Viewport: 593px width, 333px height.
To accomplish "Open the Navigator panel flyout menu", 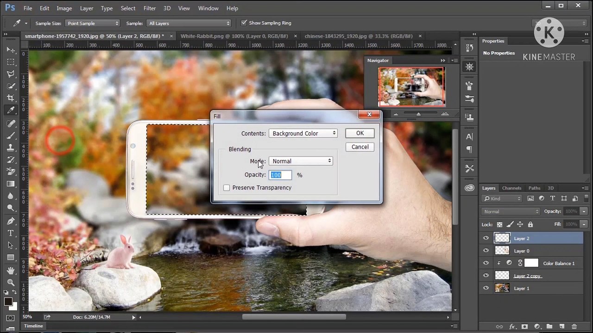I will (454, 61).
